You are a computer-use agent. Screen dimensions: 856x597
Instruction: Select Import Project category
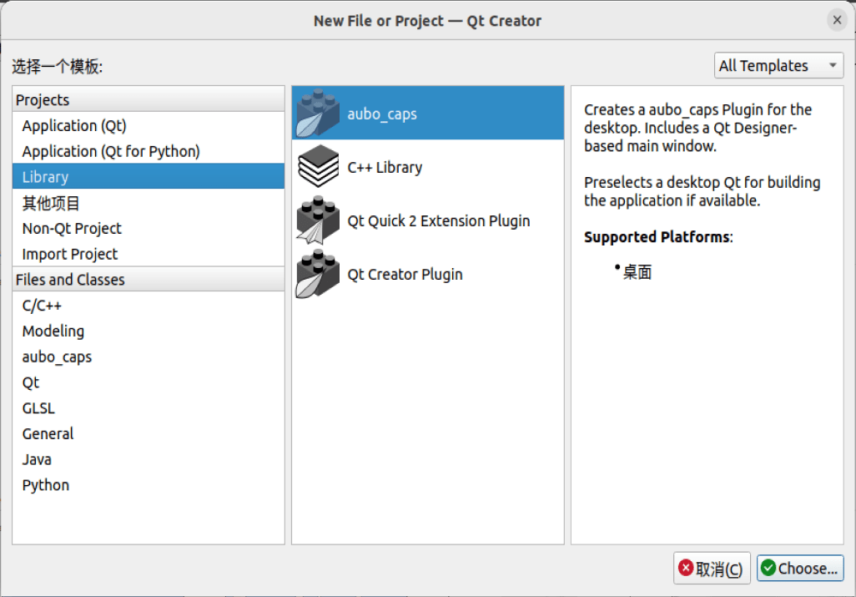(149, 254)
